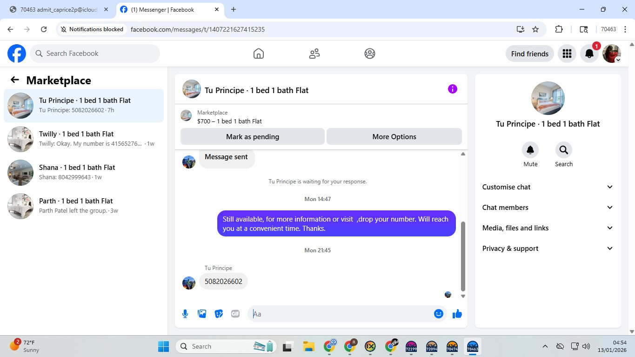
Task: Select the Messenger | Facebook tab
Action: (x=170, y=9)
